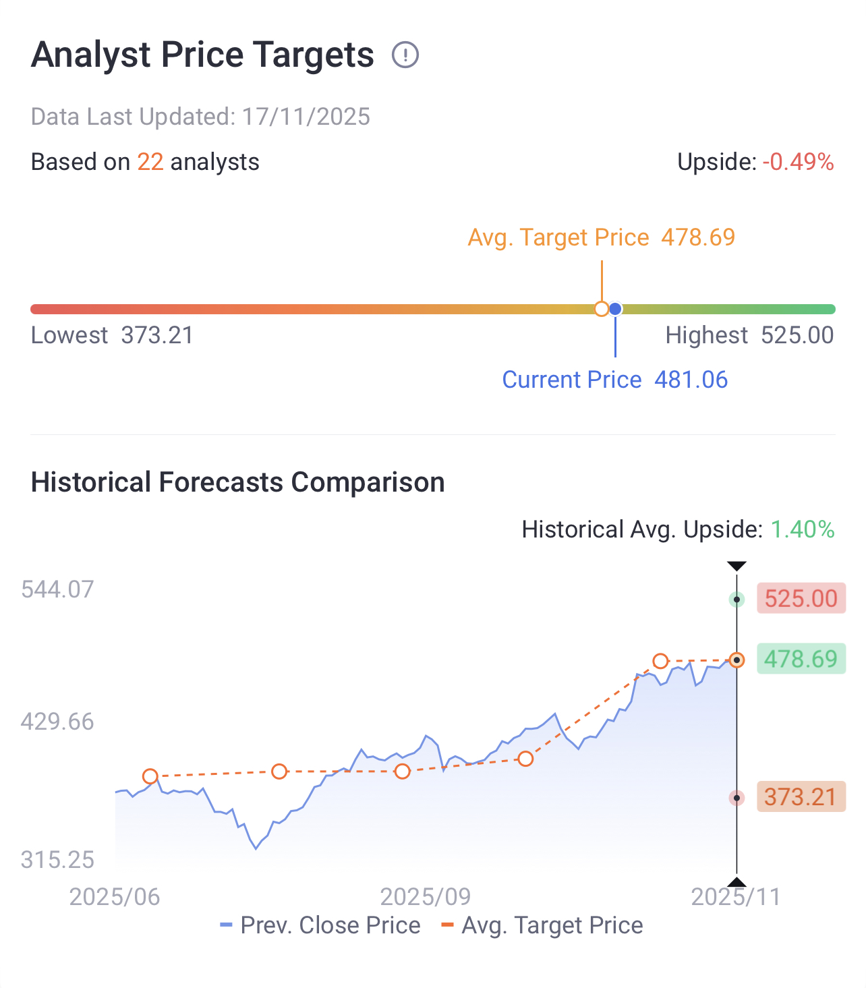Click the highest target dot on chart cursor

click(737, 599)
